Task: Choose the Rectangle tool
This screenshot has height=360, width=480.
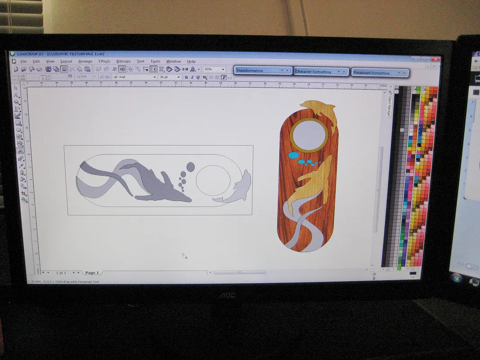Action: click(x=18, y=123)
